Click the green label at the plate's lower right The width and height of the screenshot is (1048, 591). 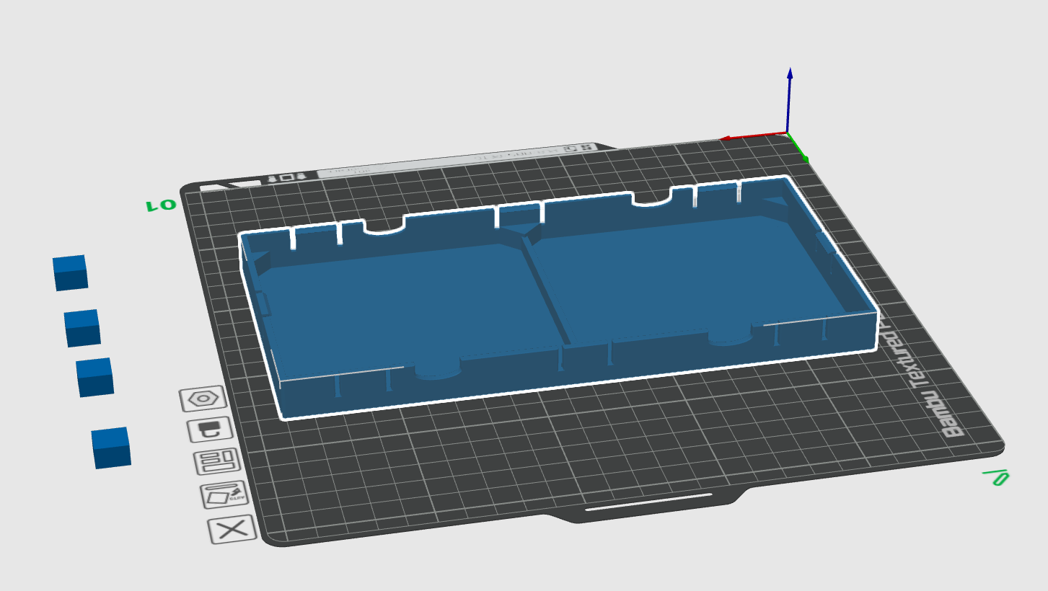pyautogui.click(x=996, y=477)
